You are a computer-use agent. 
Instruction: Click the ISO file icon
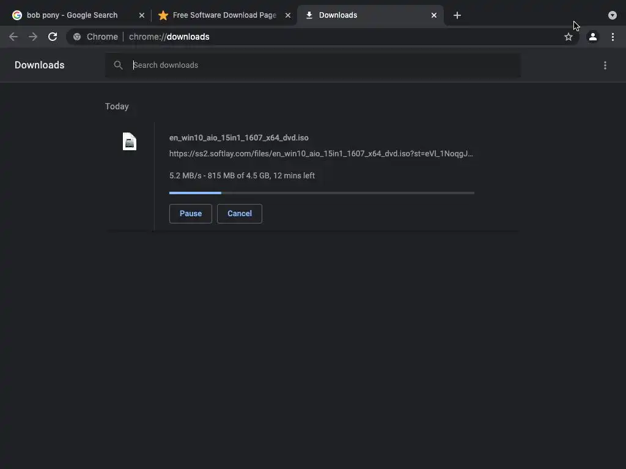tap(130, 142)
